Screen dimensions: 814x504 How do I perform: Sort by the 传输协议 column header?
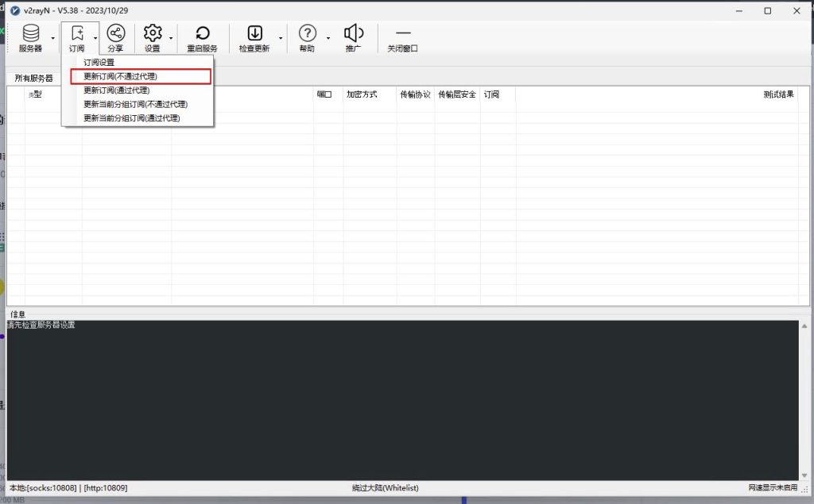pyautogui.click(x=415, y=94)
